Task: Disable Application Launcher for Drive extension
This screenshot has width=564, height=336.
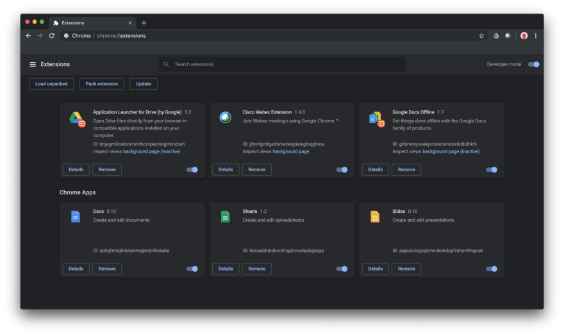Action: coord(192,170)
